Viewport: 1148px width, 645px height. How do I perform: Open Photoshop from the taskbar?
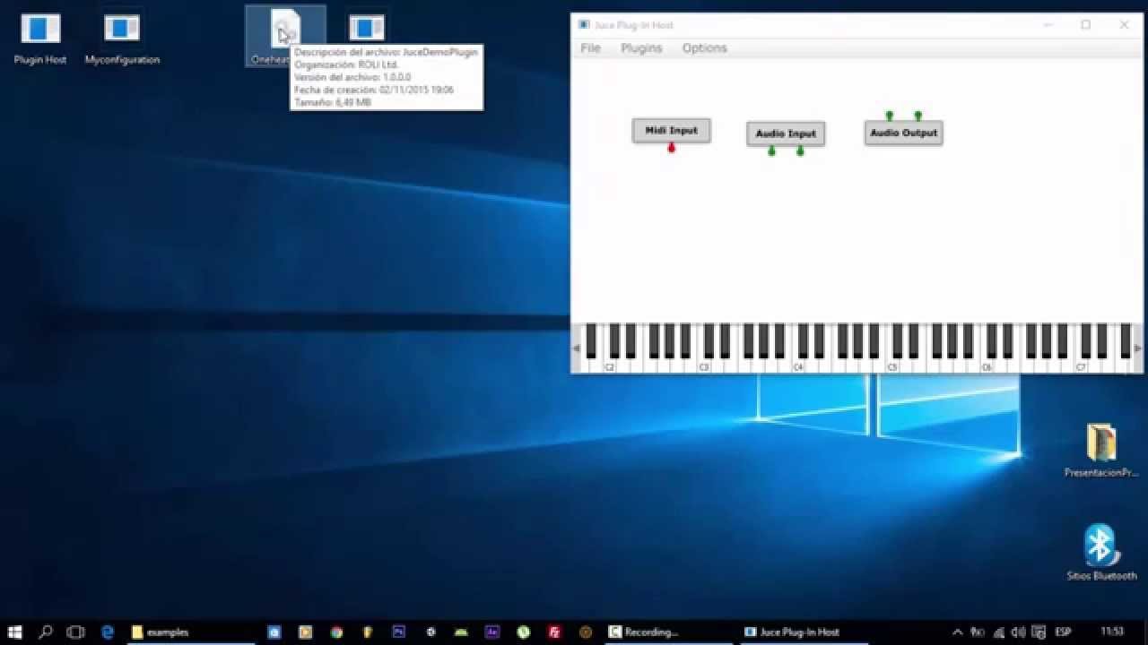(399, 632)
